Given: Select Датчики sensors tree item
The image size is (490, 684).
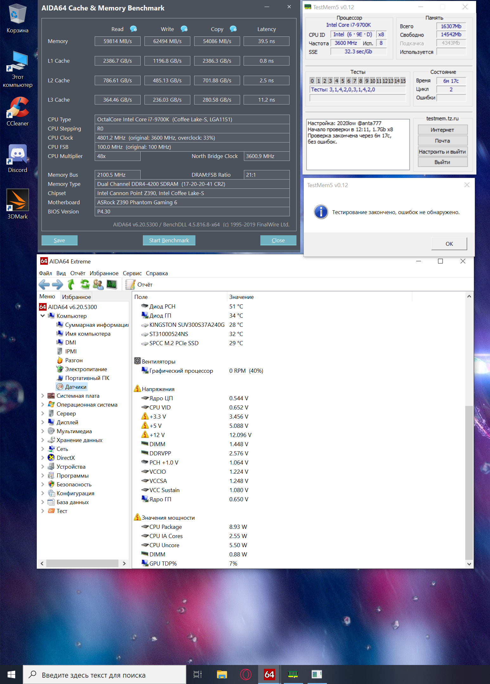Looking at the screenshot, I should 72,387.
